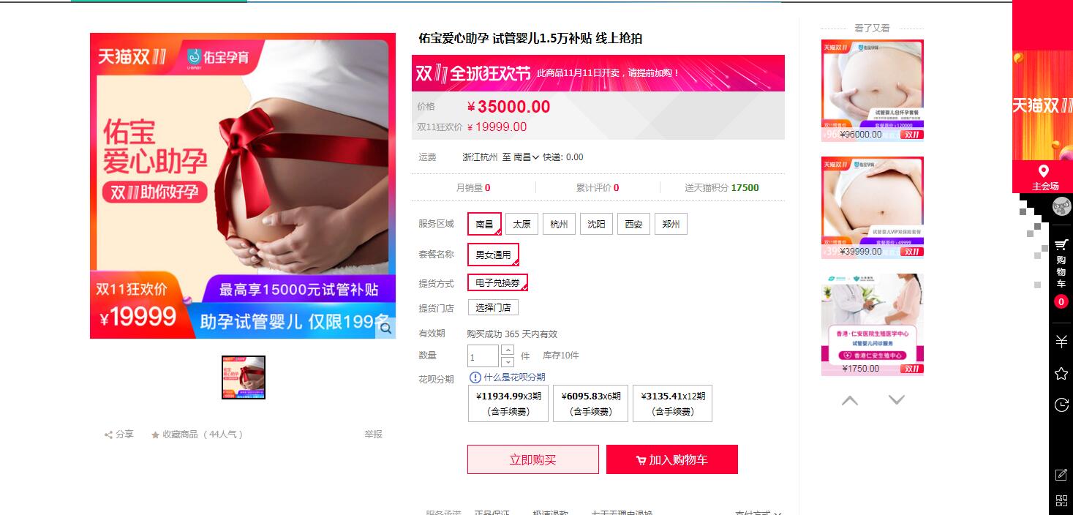The width and height of the screenshot is (1073, 515).
Task: Open the 选择门店 pickup store selector
Action: [493, 307]
